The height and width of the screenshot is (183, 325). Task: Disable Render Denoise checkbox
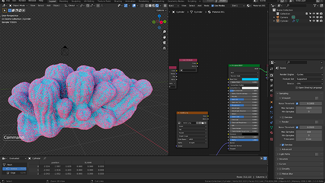pos(283,145)
